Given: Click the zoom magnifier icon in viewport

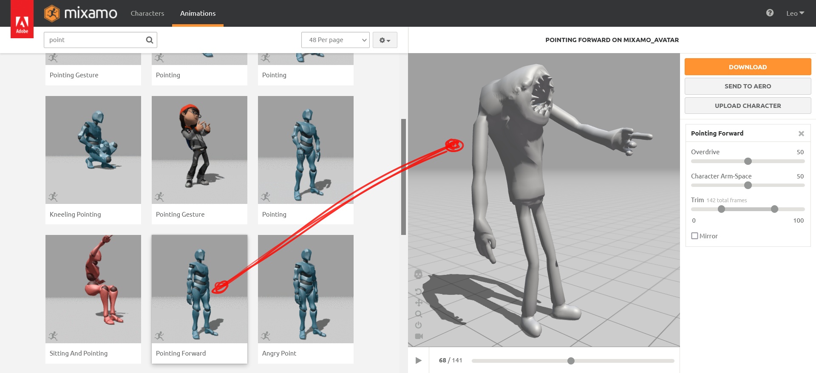Looking at the screenshot, I should (x=419, y=314).
